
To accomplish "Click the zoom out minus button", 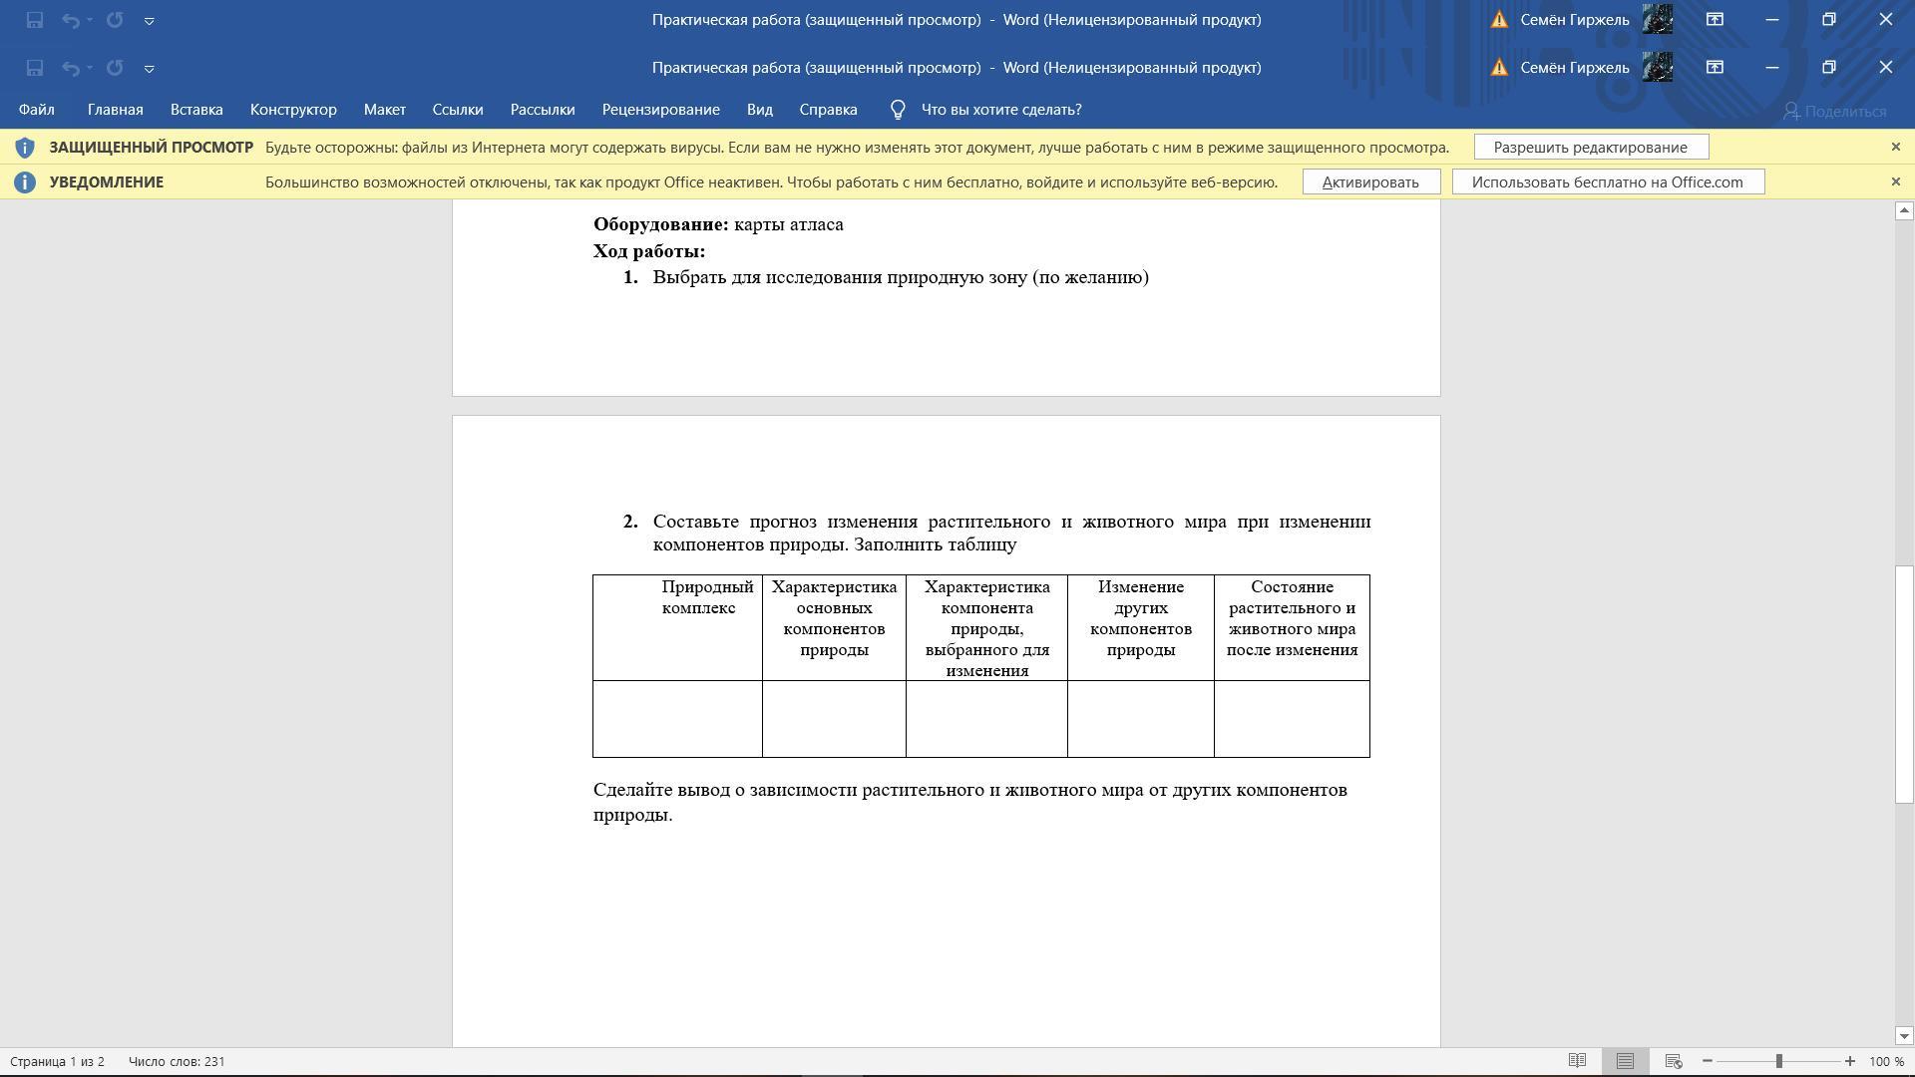I will [x=1708, y=1061].
